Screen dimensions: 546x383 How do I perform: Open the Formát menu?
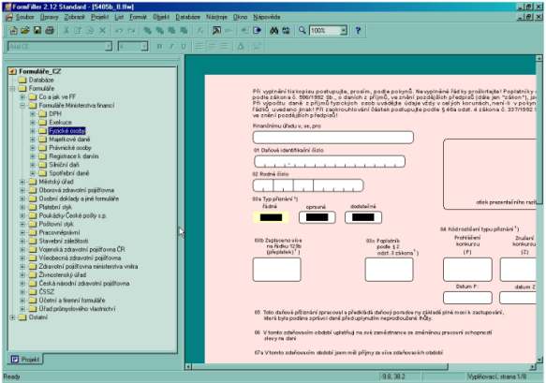[138, 17]
